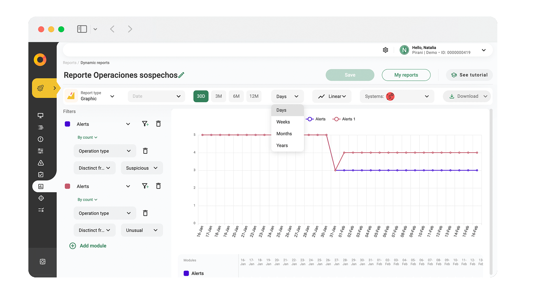
Task: Open the controls sliders icon in sidebar
Action: [41, 151]
